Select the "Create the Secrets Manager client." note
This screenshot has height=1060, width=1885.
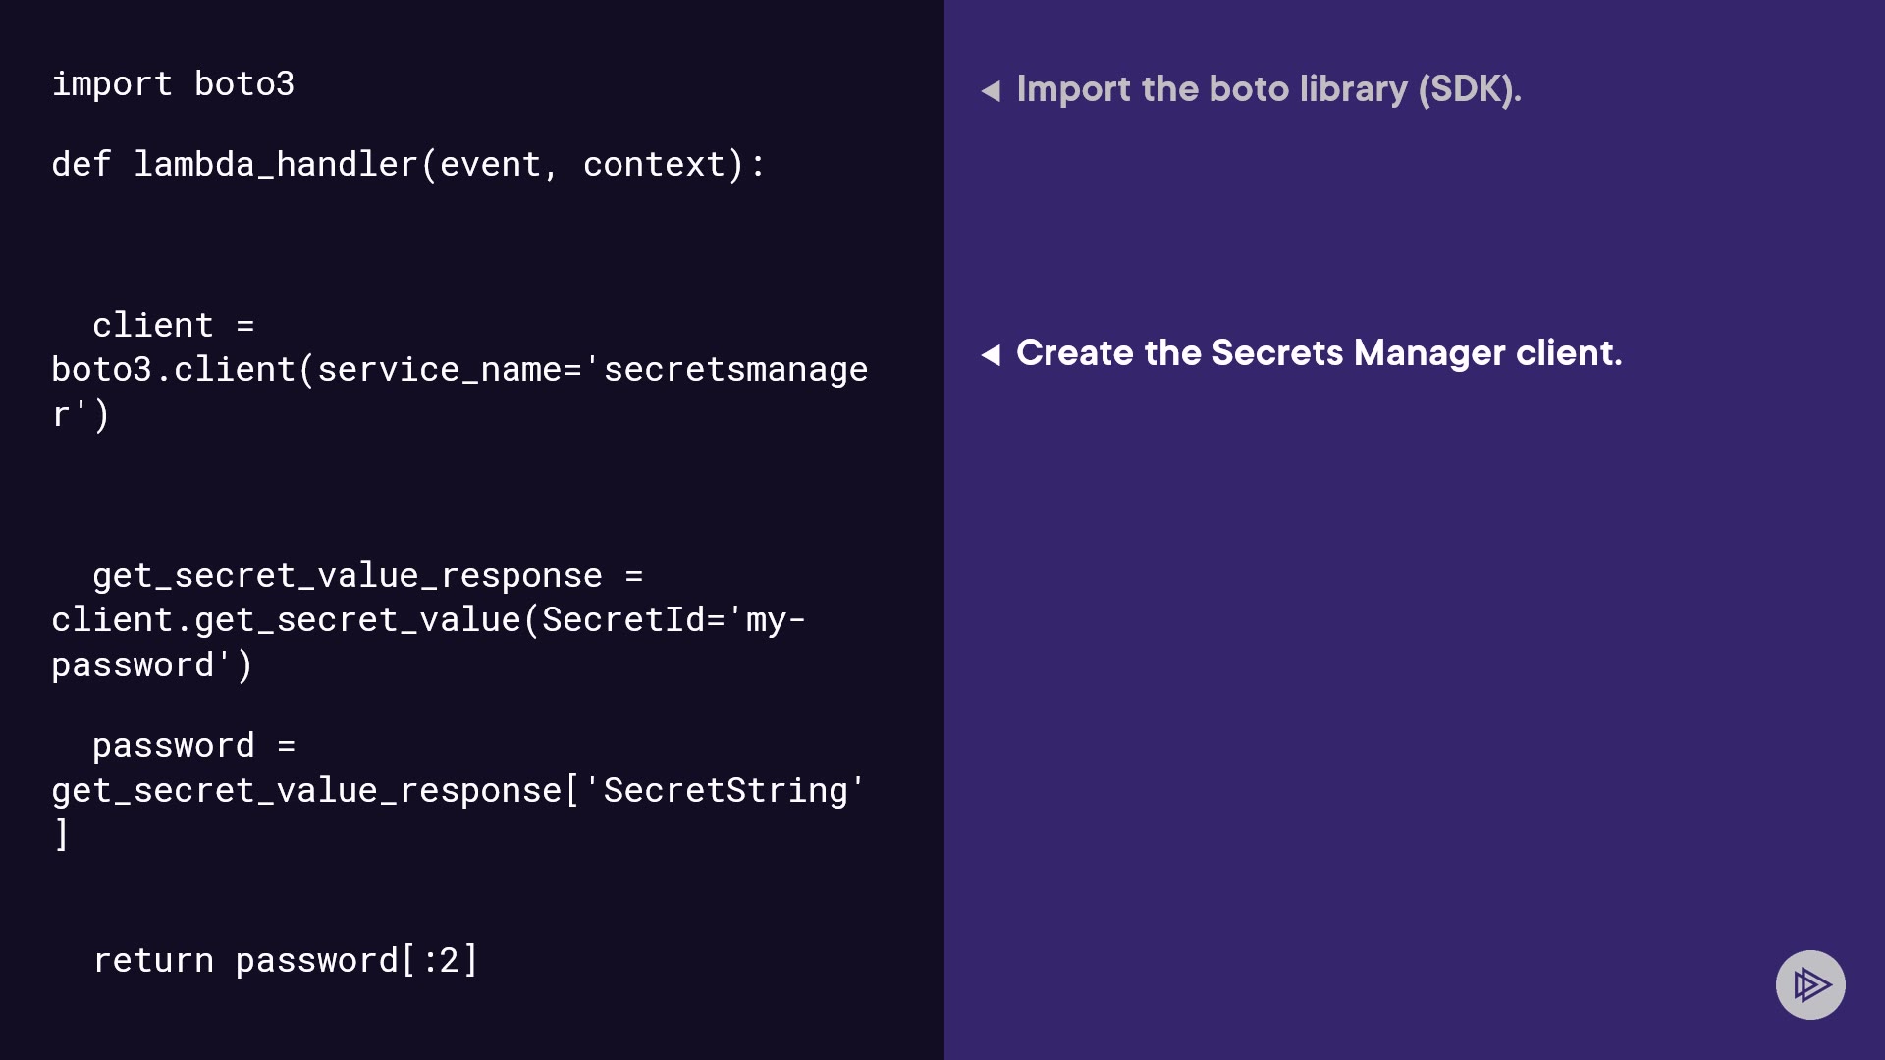click(x=1319, y=353)
